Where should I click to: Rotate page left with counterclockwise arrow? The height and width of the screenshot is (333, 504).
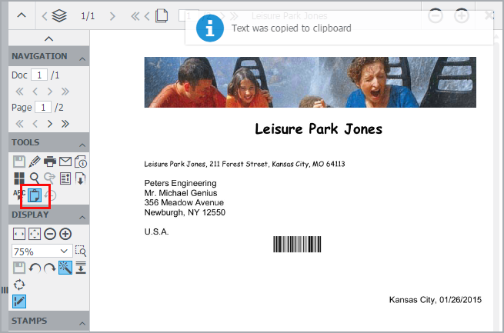(x=35, y=268)
